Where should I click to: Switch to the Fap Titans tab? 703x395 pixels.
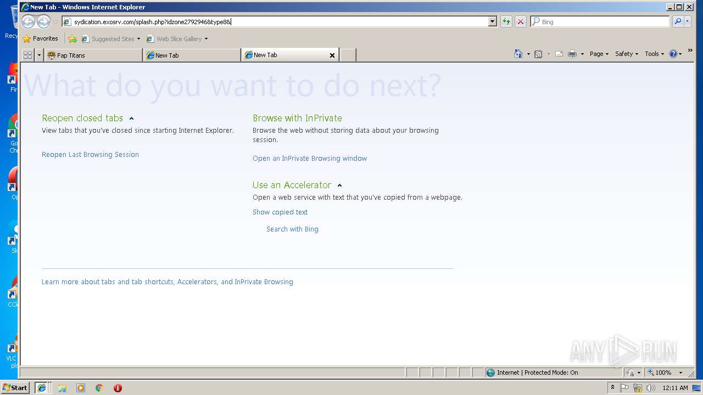tap(93, 55)
